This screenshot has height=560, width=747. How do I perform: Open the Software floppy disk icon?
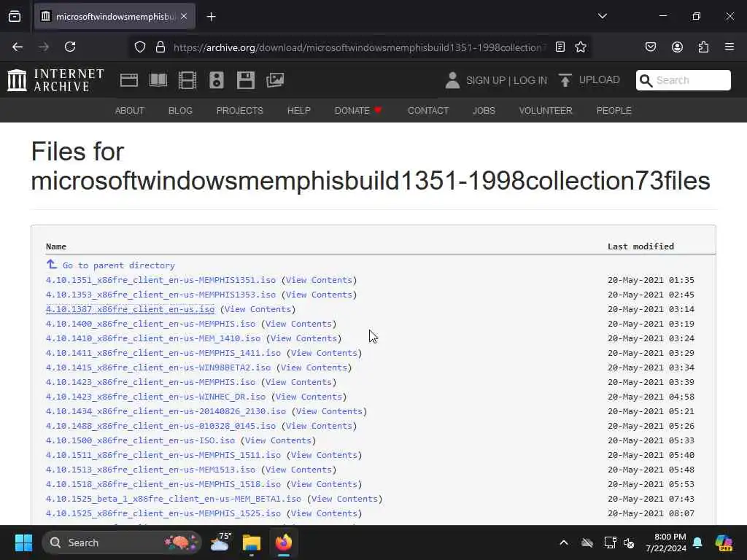click(246, 80)
